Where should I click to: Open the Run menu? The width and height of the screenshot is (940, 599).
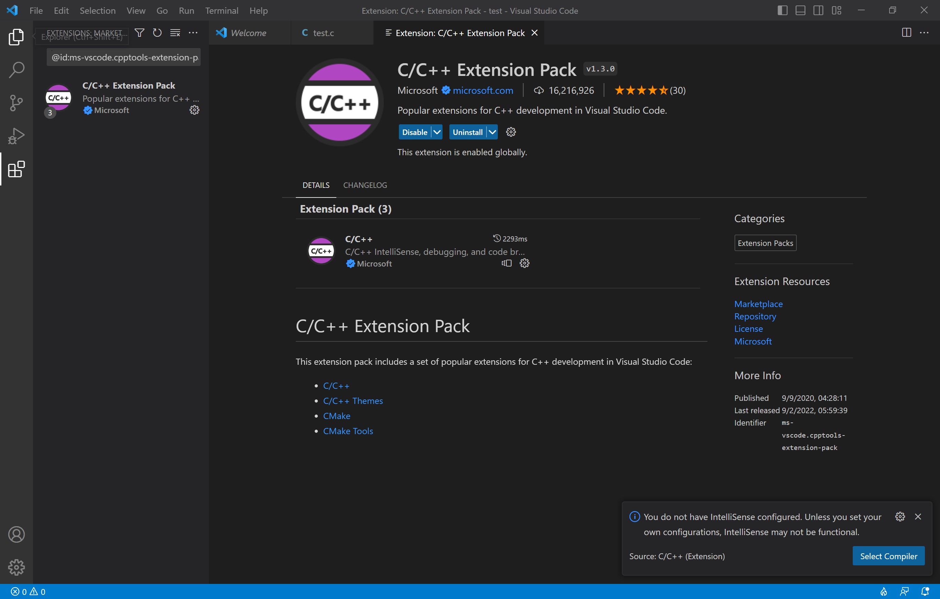point(186,11)
